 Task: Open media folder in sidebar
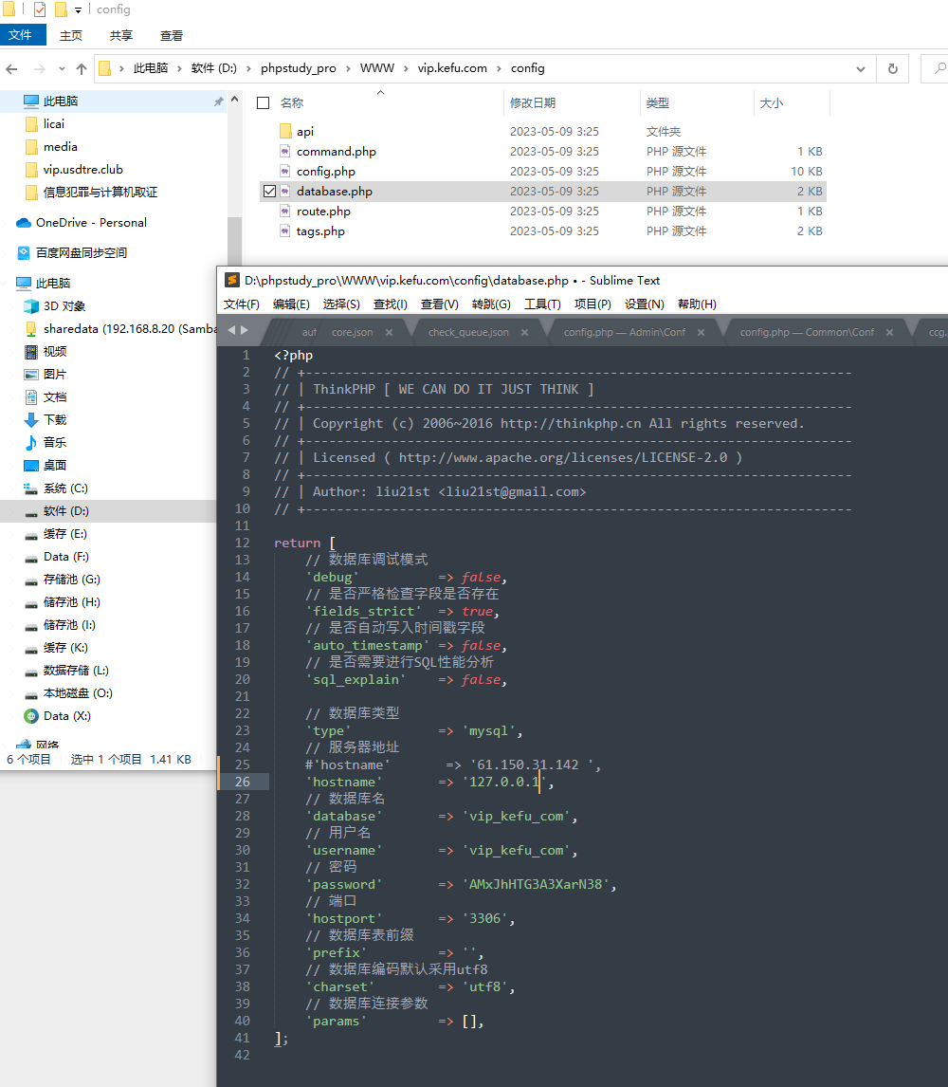coord(61,147)
